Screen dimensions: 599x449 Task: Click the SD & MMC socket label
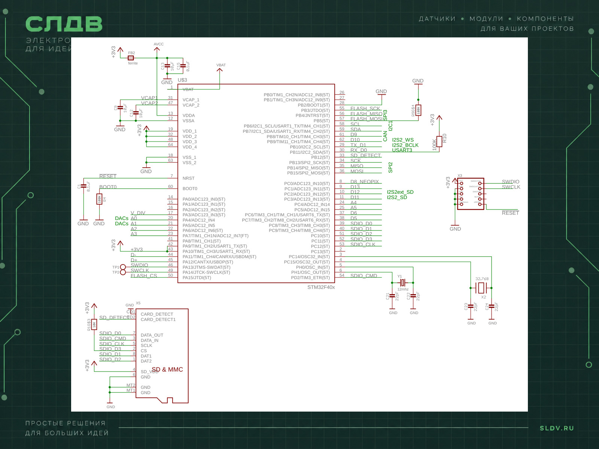tap(167, 370)
